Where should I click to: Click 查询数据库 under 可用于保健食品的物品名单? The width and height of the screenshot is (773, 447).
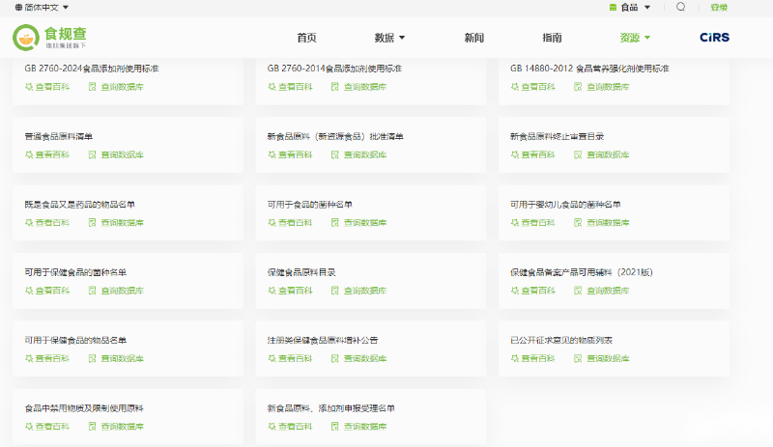click(123, 359)
